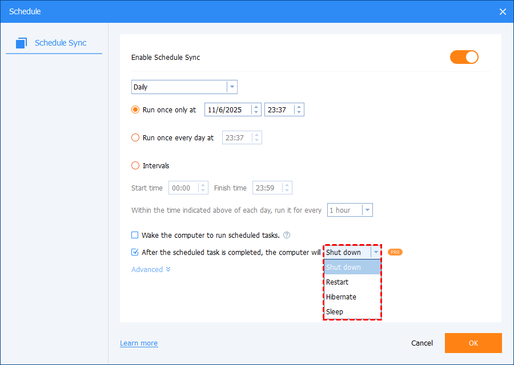Viewport: 514px width, 365px height.
Task: Toggle the Enable Schedule Sync switch
Action: [x=464, y=57]
